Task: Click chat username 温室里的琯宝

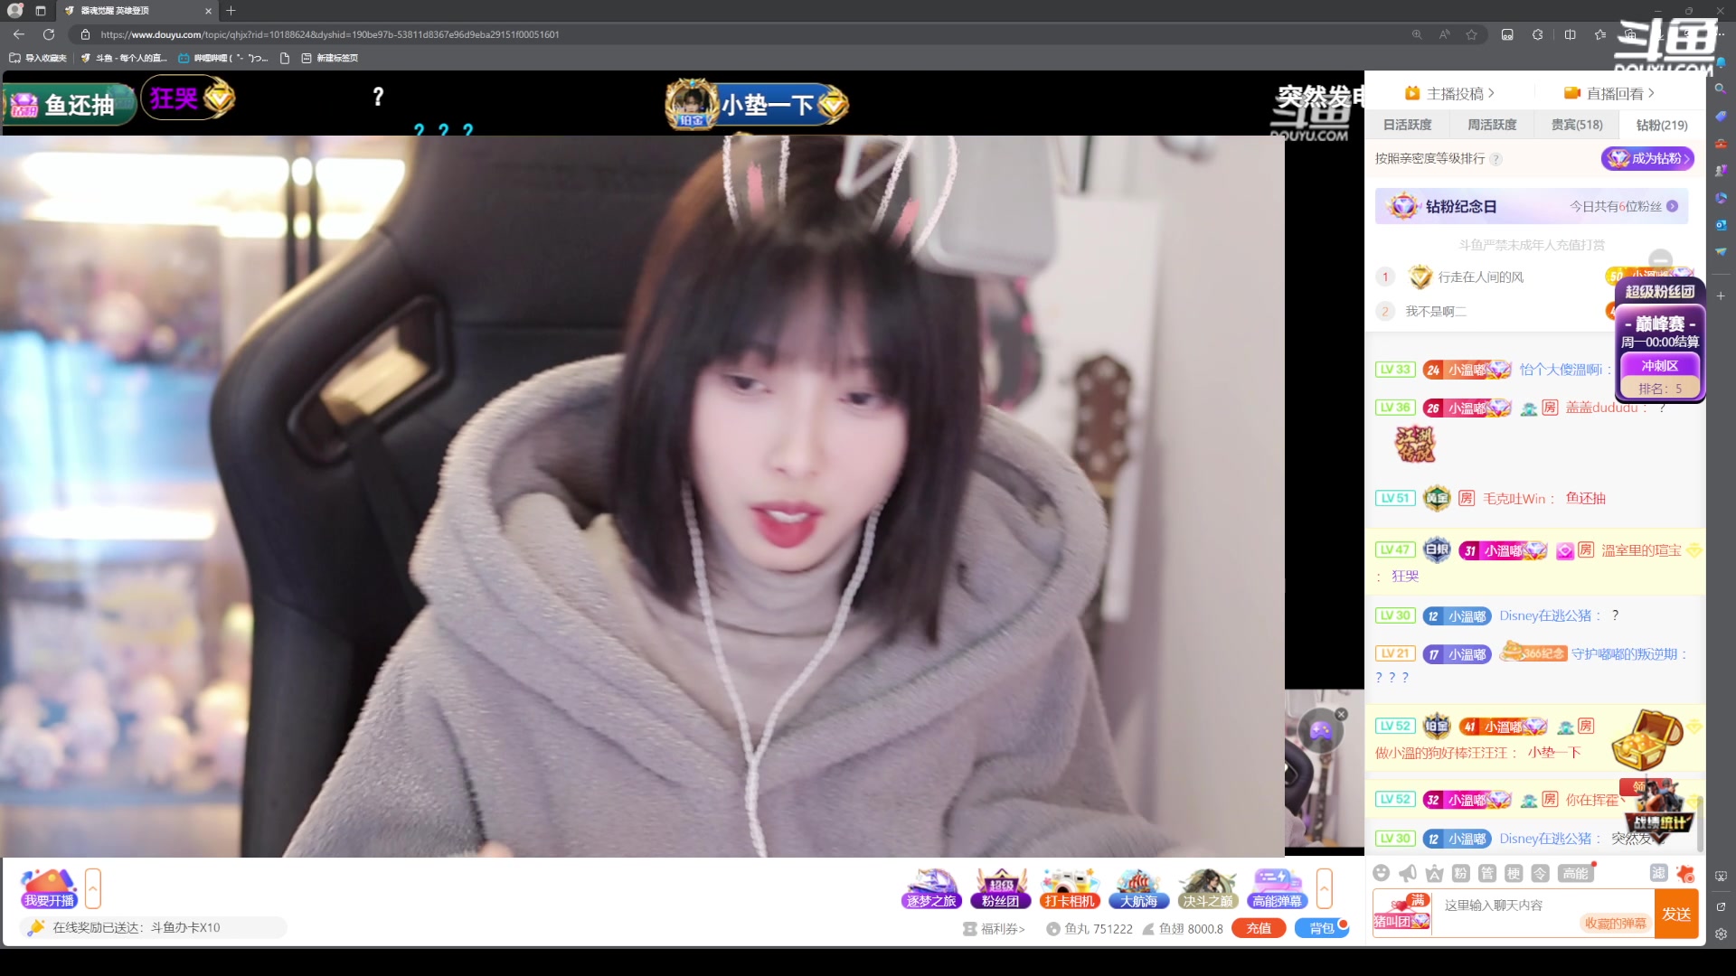Action: click(x=1641, y=550)
